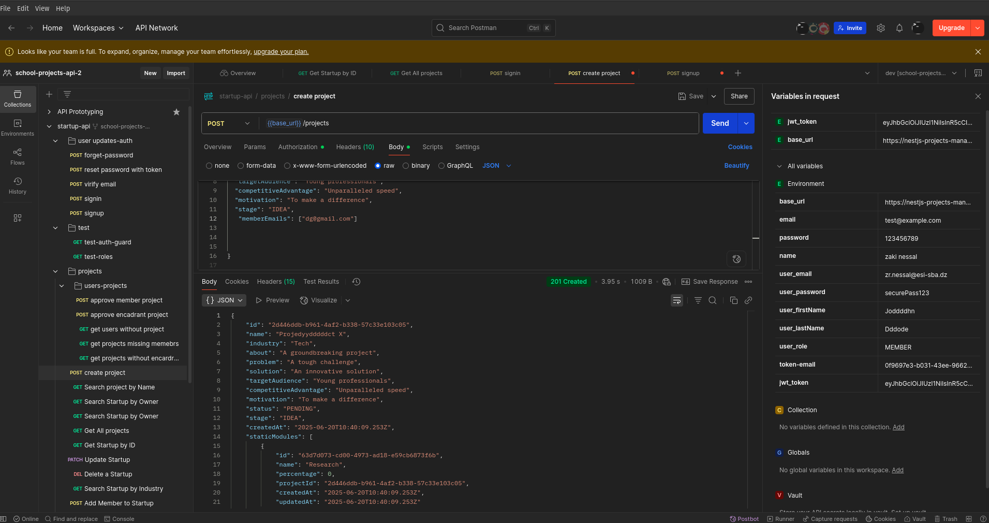Open the Console in status bar

point(119,519)
